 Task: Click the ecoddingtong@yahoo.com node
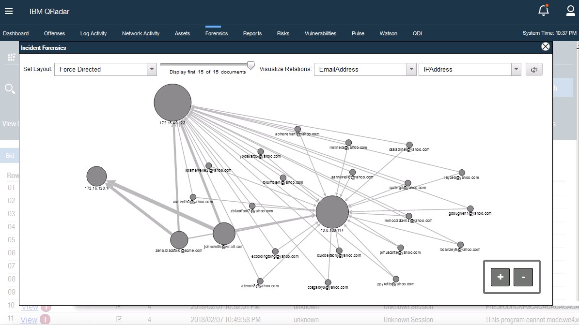(275, 251)
